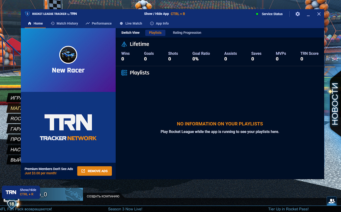Viewport: 341px width, 212px height.
Task: Click the New Racer profile name
Action: (x=68, y=70)
